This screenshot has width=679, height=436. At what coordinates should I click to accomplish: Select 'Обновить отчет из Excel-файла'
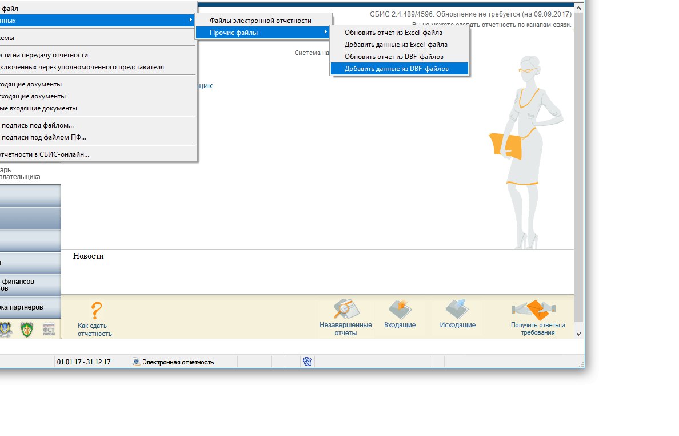click(400, 33)
